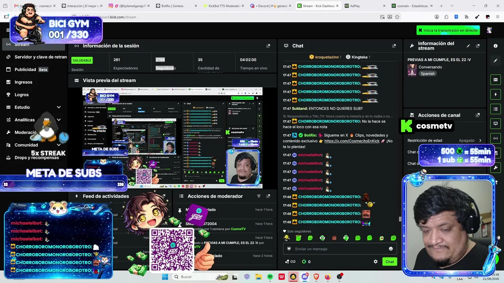This screenshot has width=504, height=283.
Task: Click the SALUDABLE status badge
Action: [x=82, y=60]
